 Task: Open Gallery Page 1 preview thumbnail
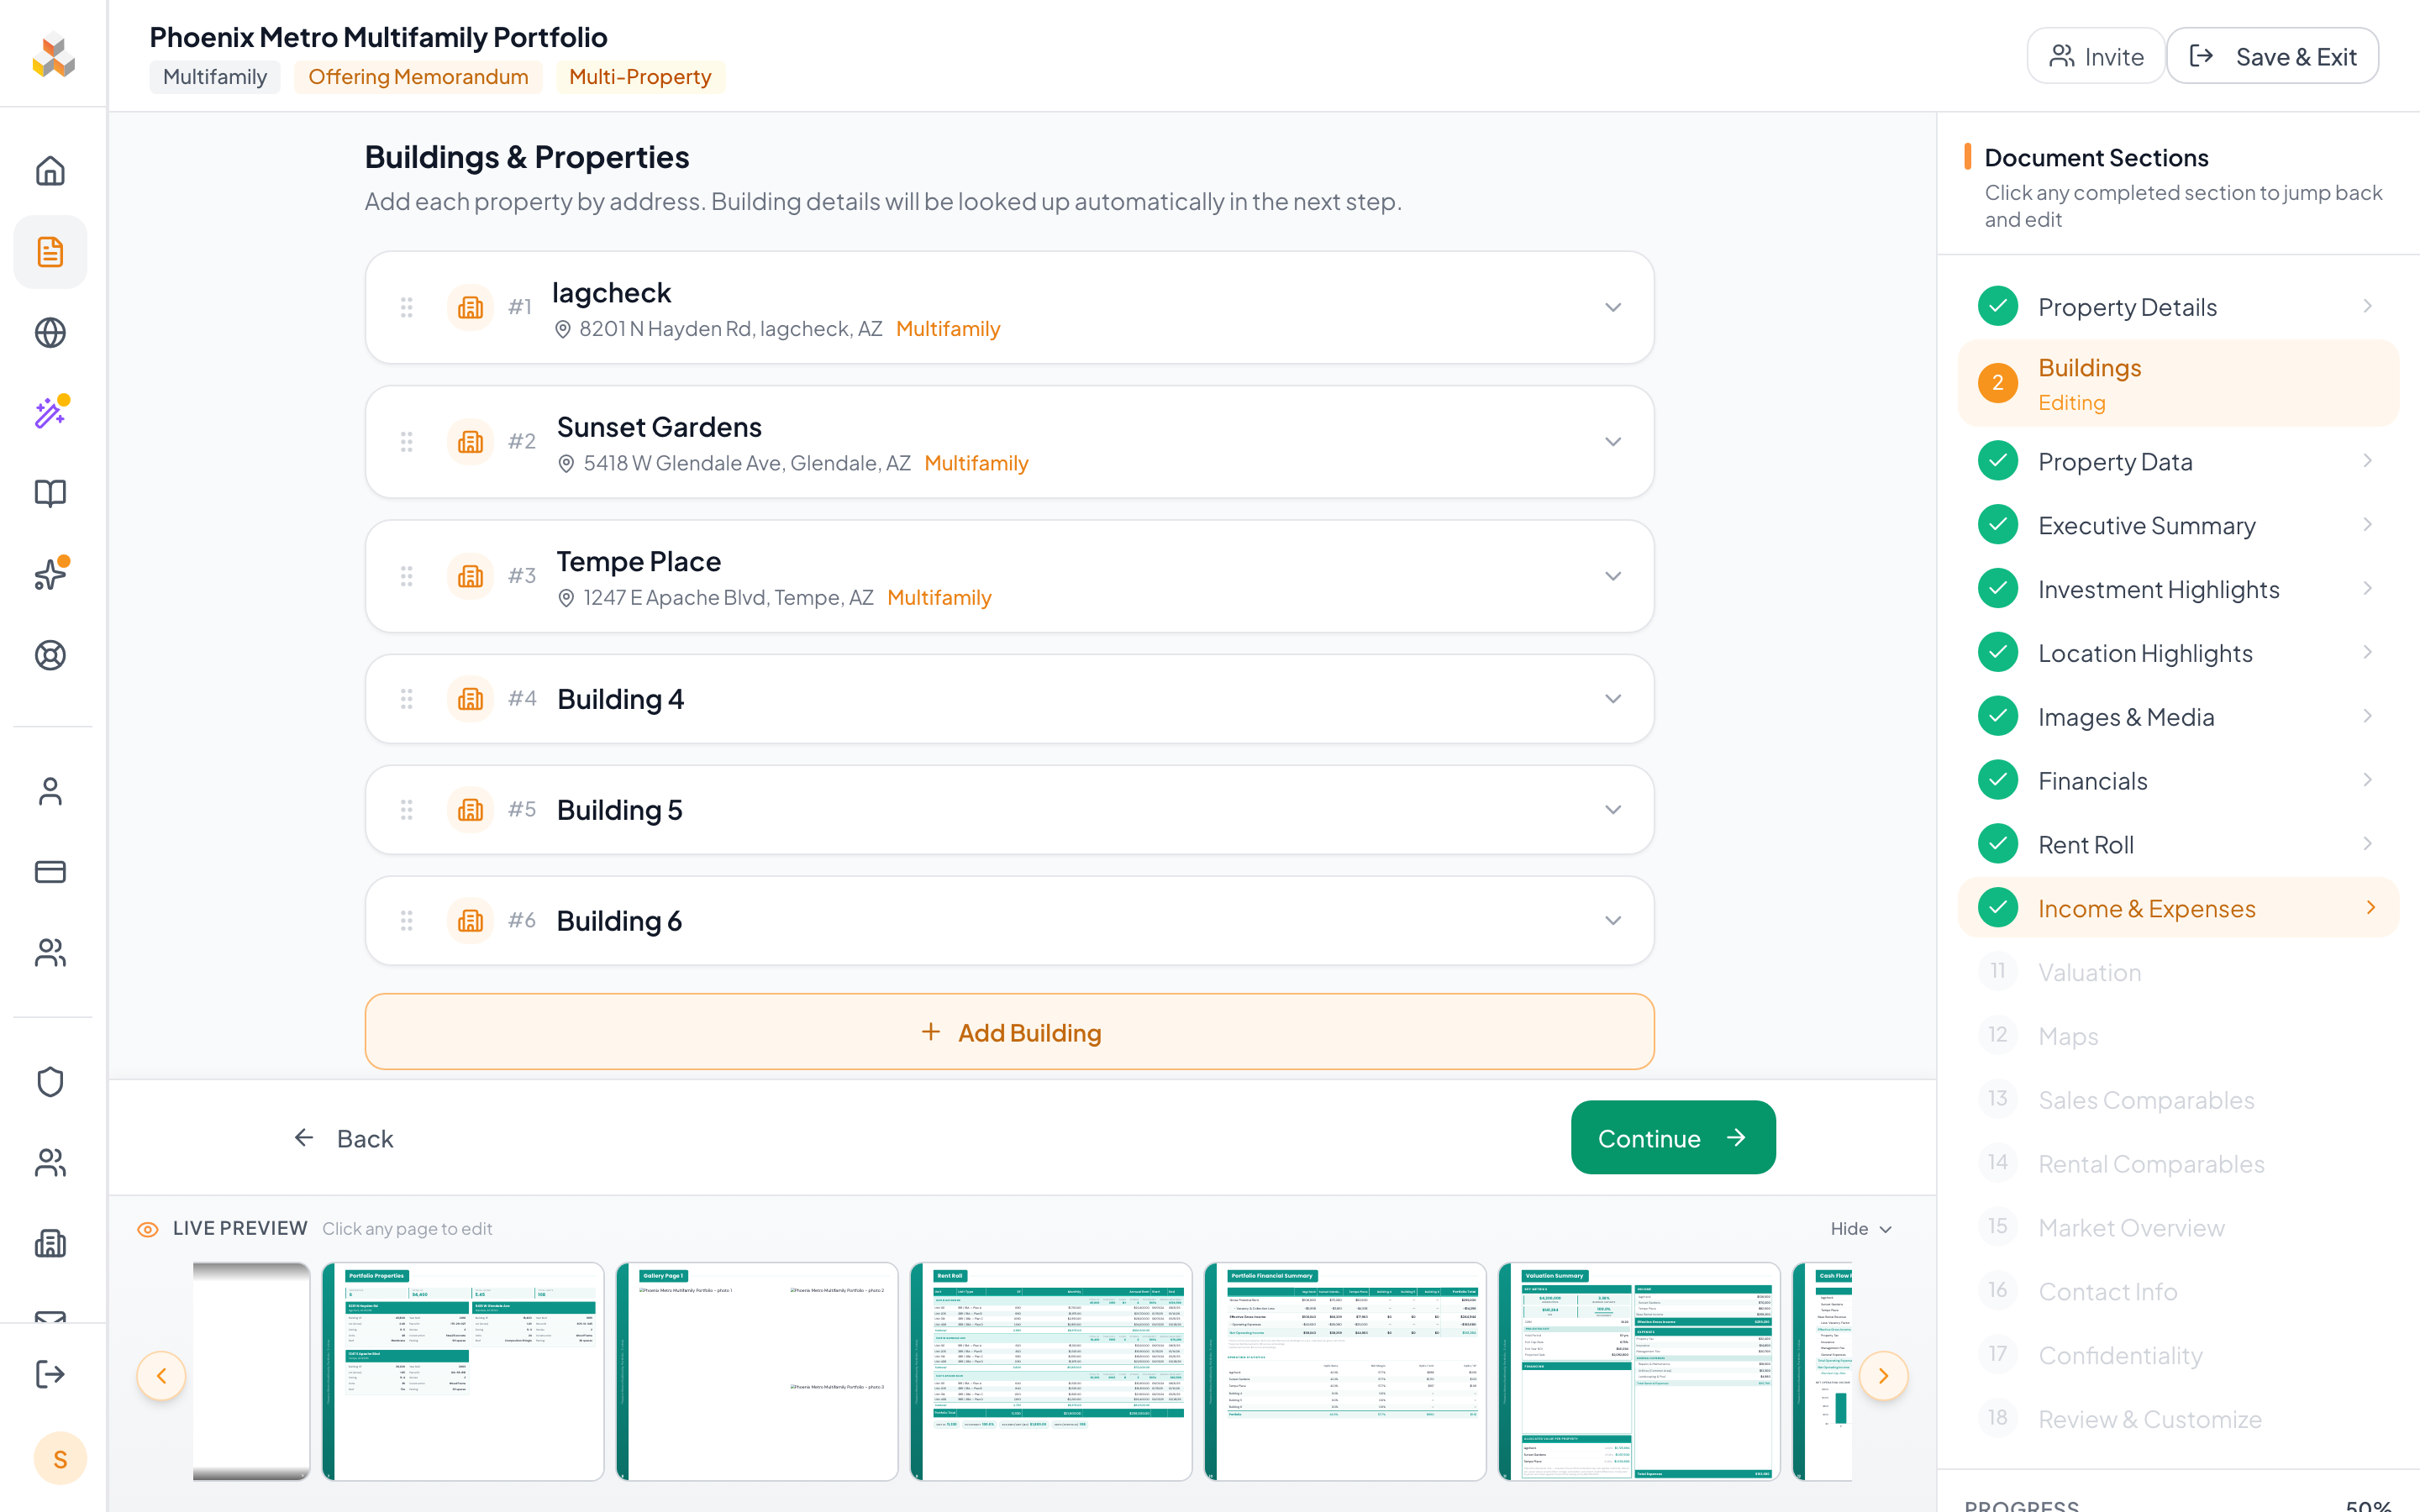pos(757,1371)
